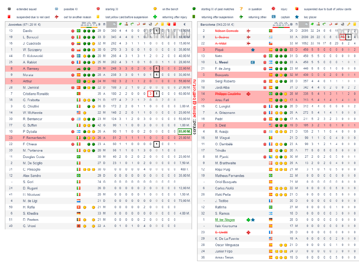
Task: Click the crossed-out Nélson Semedo name
Action: click(x=227, y=31)
